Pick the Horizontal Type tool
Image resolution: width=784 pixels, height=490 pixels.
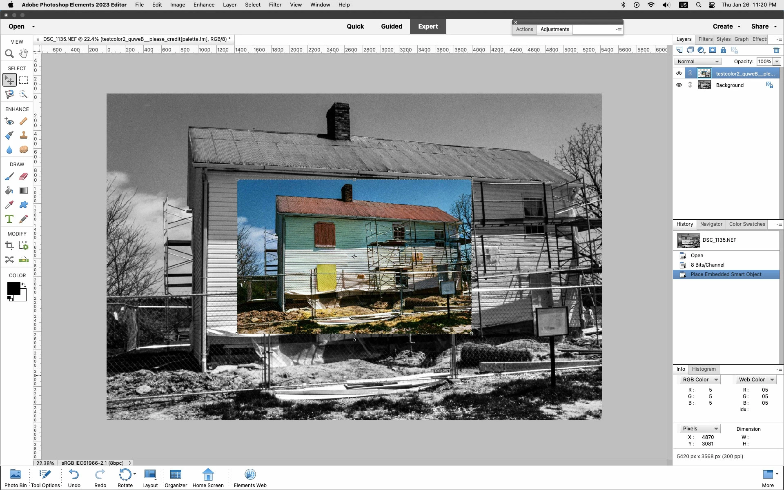point(9,219)
